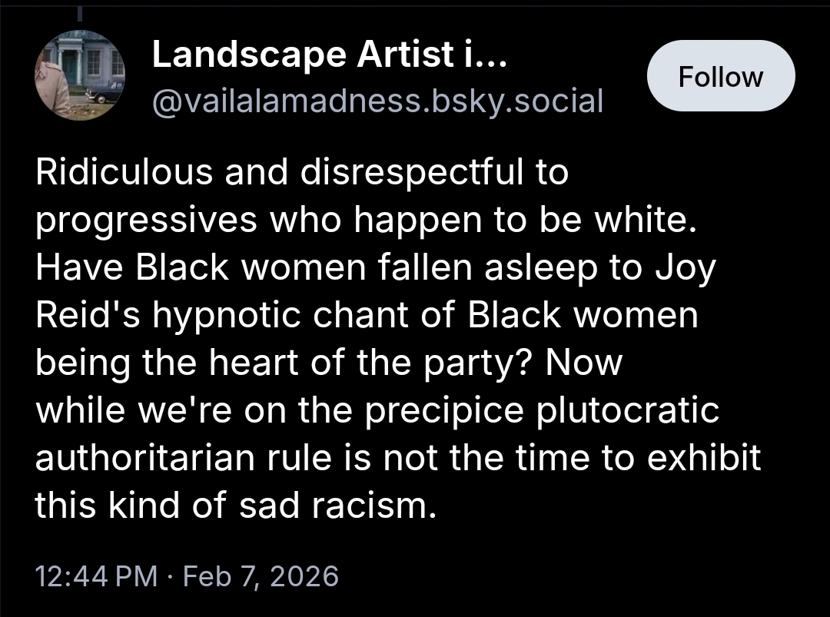Click the word "plutocratic" in the post

coord(628,410)
